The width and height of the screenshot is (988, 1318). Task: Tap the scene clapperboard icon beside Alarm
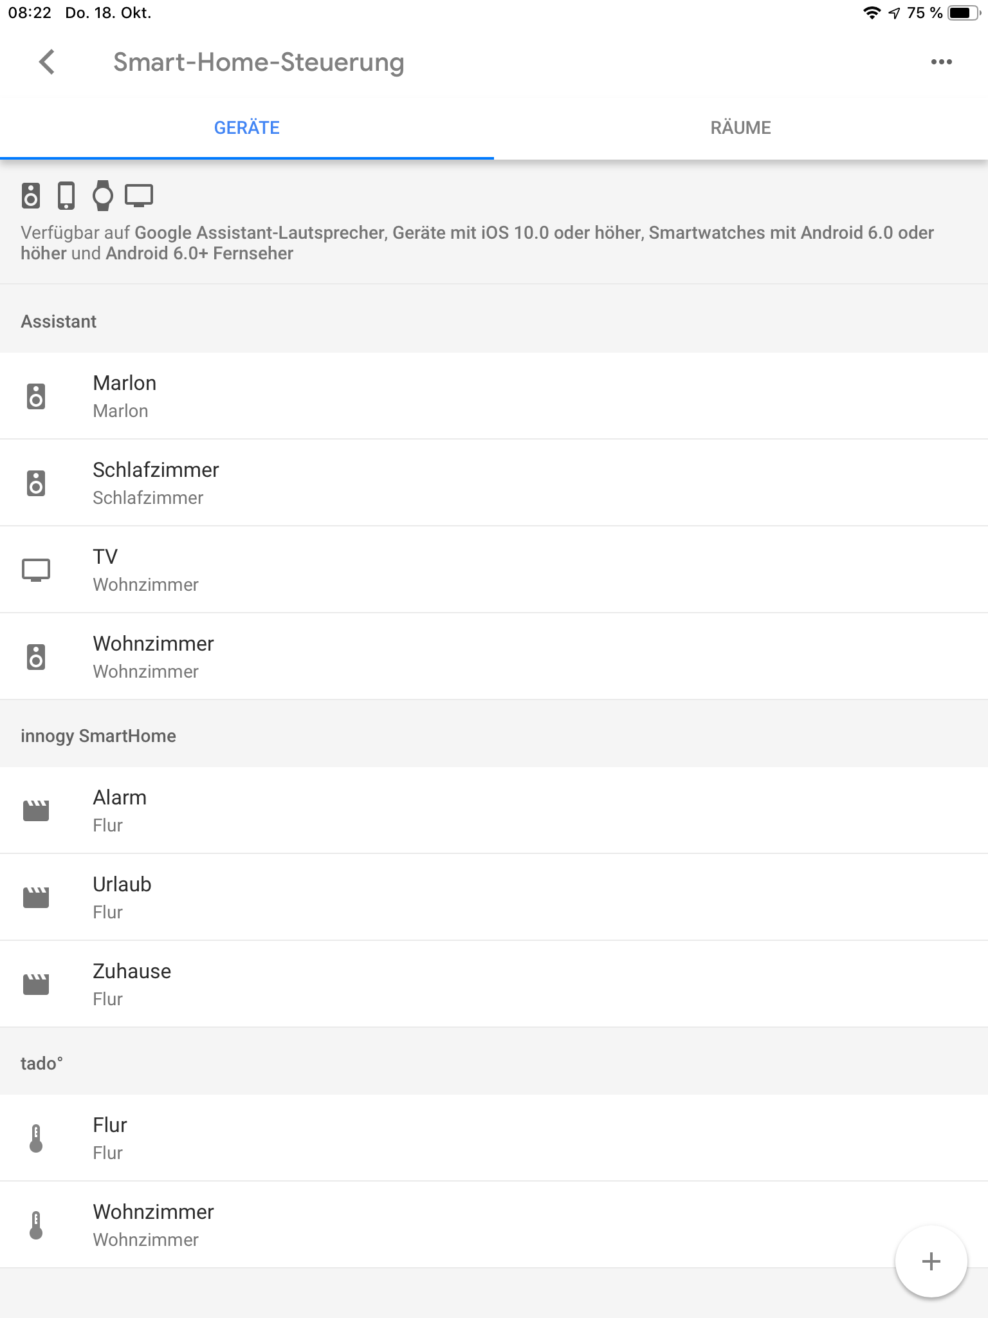[36, 811]
